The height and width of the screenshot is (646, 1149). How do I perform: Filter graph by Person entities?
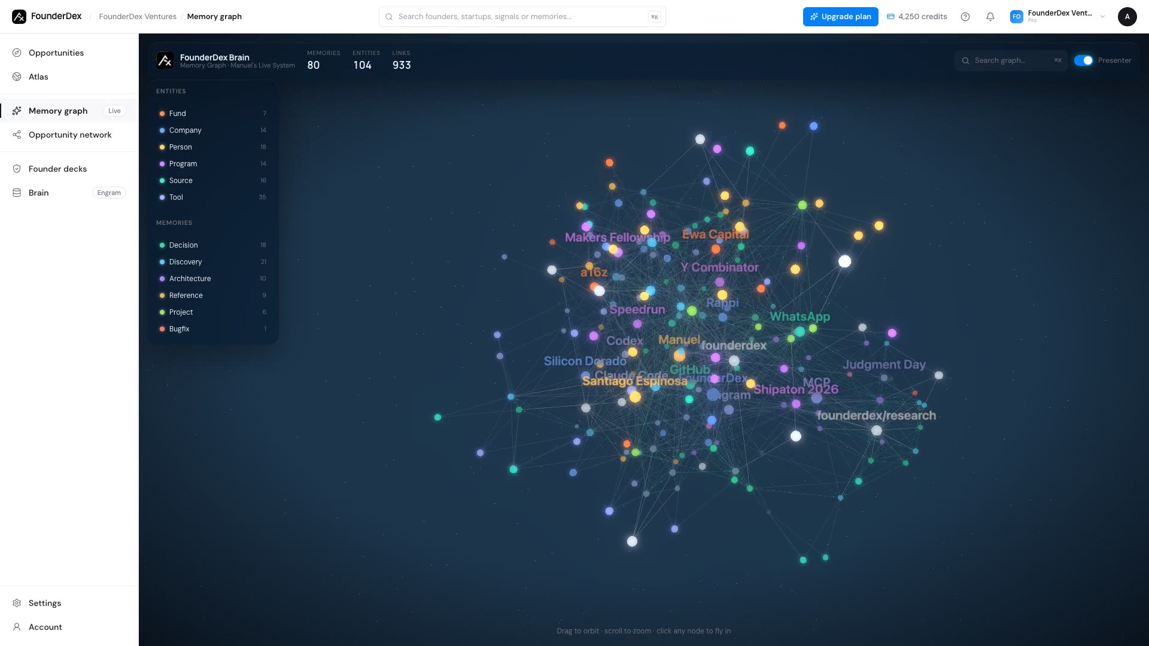point(212,147)
